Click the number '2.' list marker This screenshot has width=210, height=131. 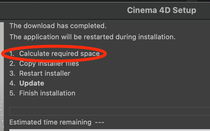(x=12, y=64)
